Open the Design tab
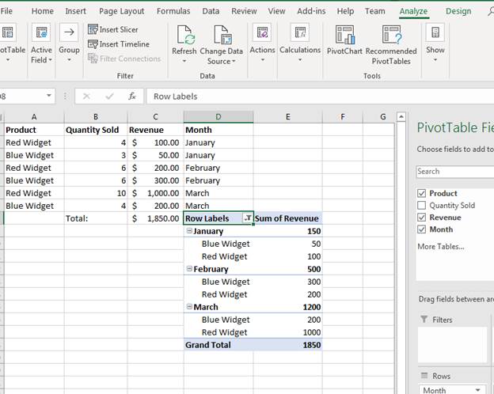The width and height of the screenshot is (494, 394). point(458,11)
